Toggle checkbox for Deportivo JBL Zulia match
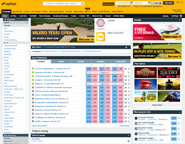 coord(33,72)
